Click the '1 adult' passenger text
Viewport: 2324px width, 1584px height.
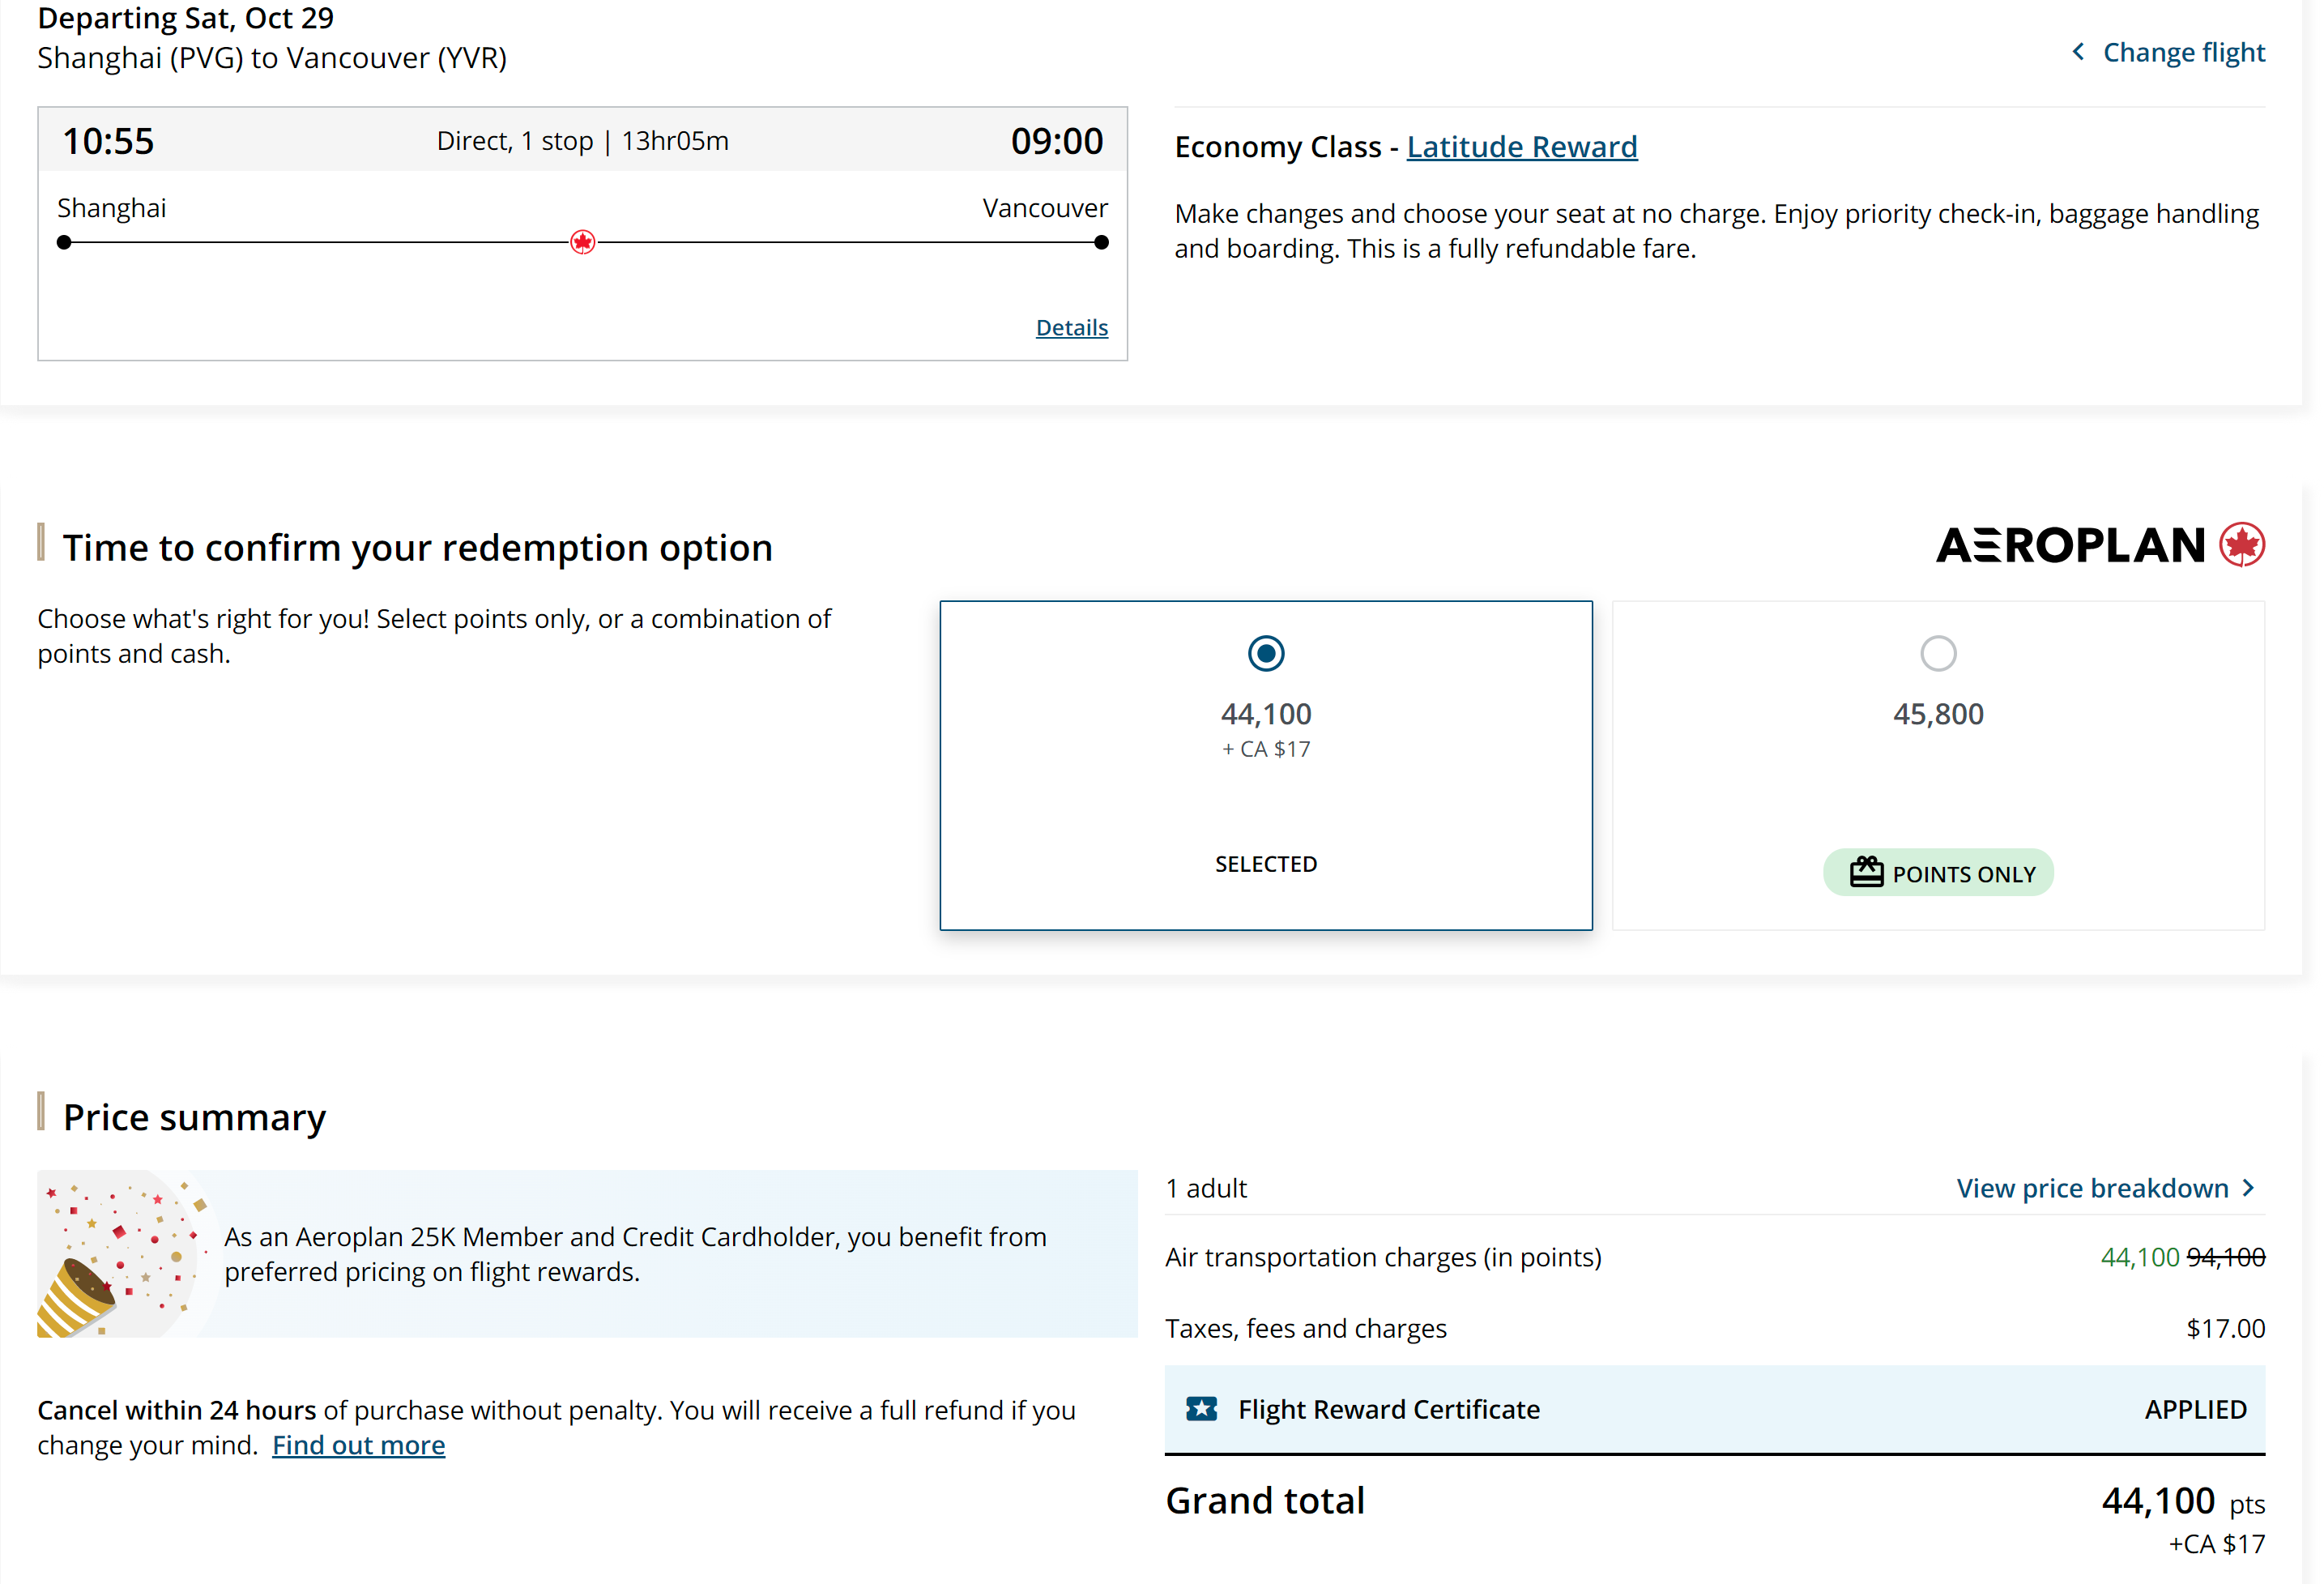(1205, 1188)
